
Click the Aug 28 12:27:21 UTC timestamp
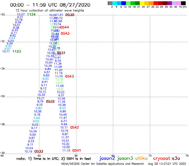click(x=167, y=164)
